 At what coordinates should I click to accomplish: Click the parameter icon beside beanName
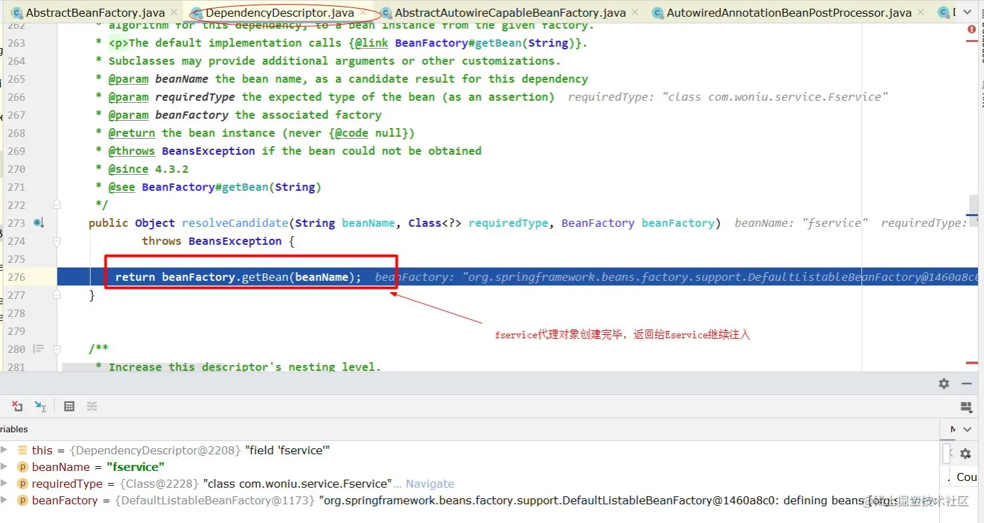[x=22, y=467]
